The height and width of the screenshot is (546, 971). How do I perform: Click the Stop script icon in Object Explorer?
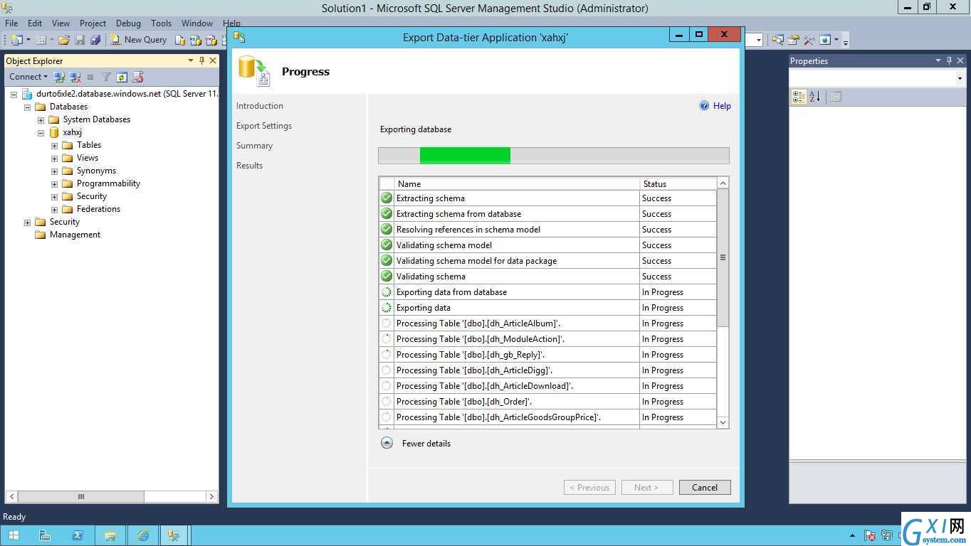click(137, 77)
